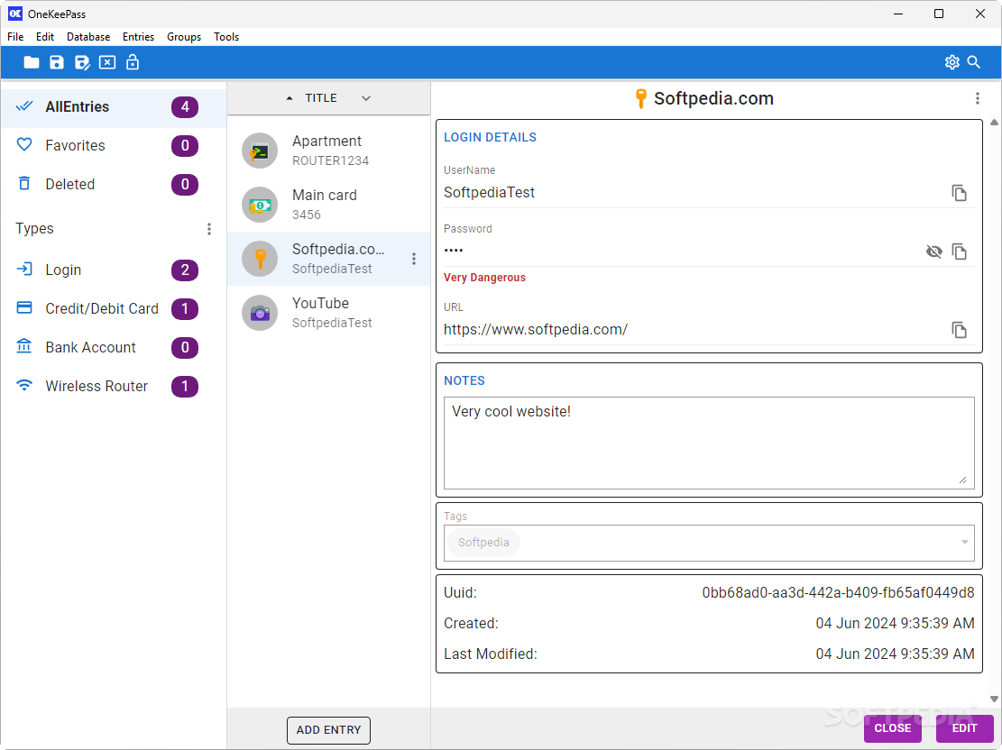Click inside the Notes text area

[x=709, y=443]
